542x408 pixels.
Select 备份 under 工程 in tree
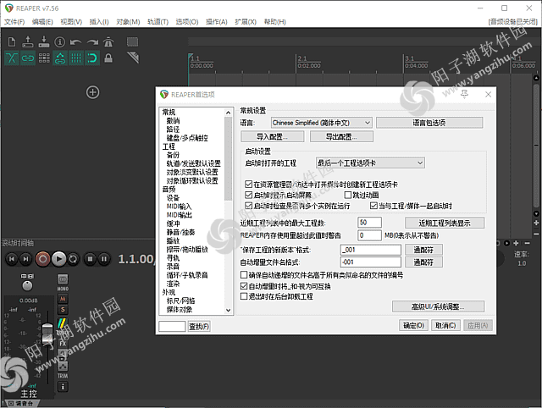(173, 155)
